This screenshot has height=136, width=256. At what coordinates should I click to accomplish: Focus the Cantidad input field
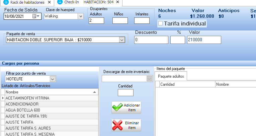125,92
